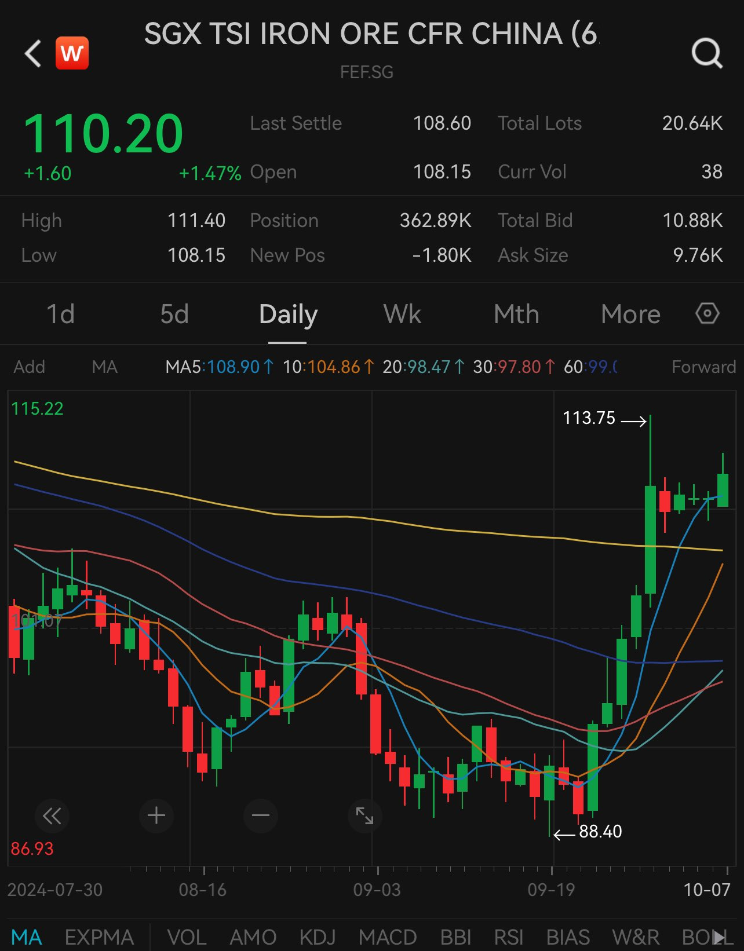Tap Ask Size value 9.76K
Image resolution: width=744 pixels, height=951 pixels.
coord(698,255)
